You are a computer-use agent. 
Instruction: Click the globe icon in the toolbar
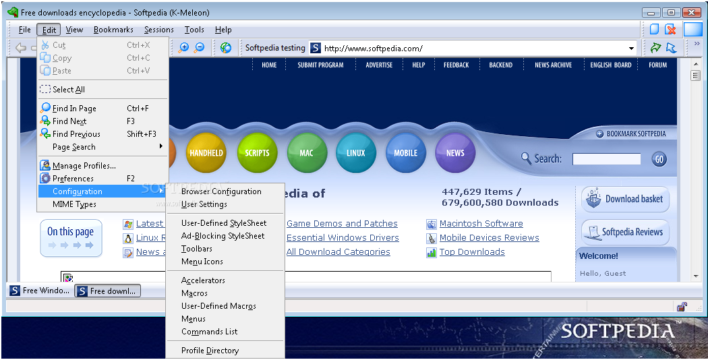[x=225, y=48]
